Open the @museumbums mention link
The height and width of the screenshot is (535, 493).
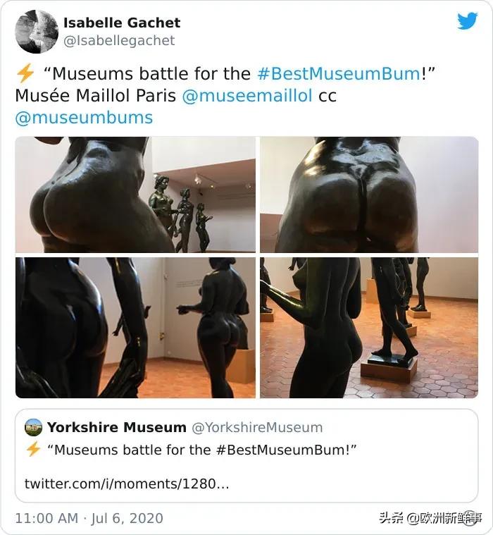pyautogui.click(x=84, y=118)
